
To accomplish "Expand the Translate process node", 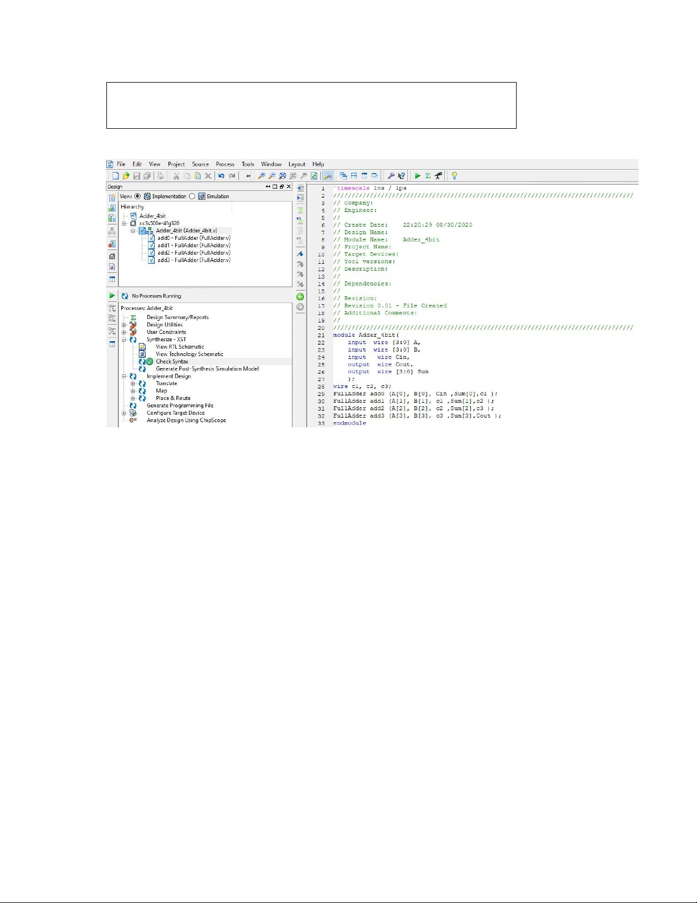I will (133, 383).
